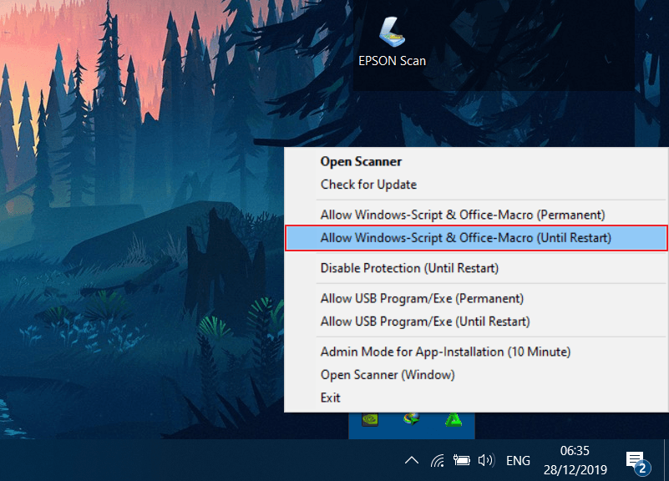The image size is (669, 481).
Task: Click the NVIDIA tray icon
Action: tap(370, 420)
